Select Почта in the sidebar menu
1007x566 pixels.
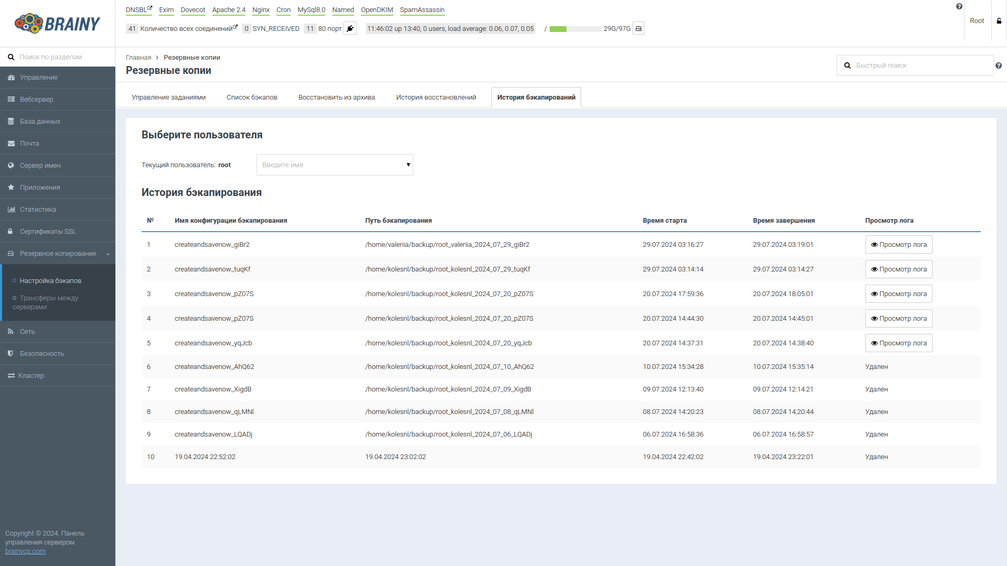pos(30,143)
